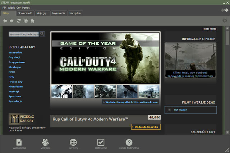Click Kup Call of Duty 4 heading

coord(90,119)
